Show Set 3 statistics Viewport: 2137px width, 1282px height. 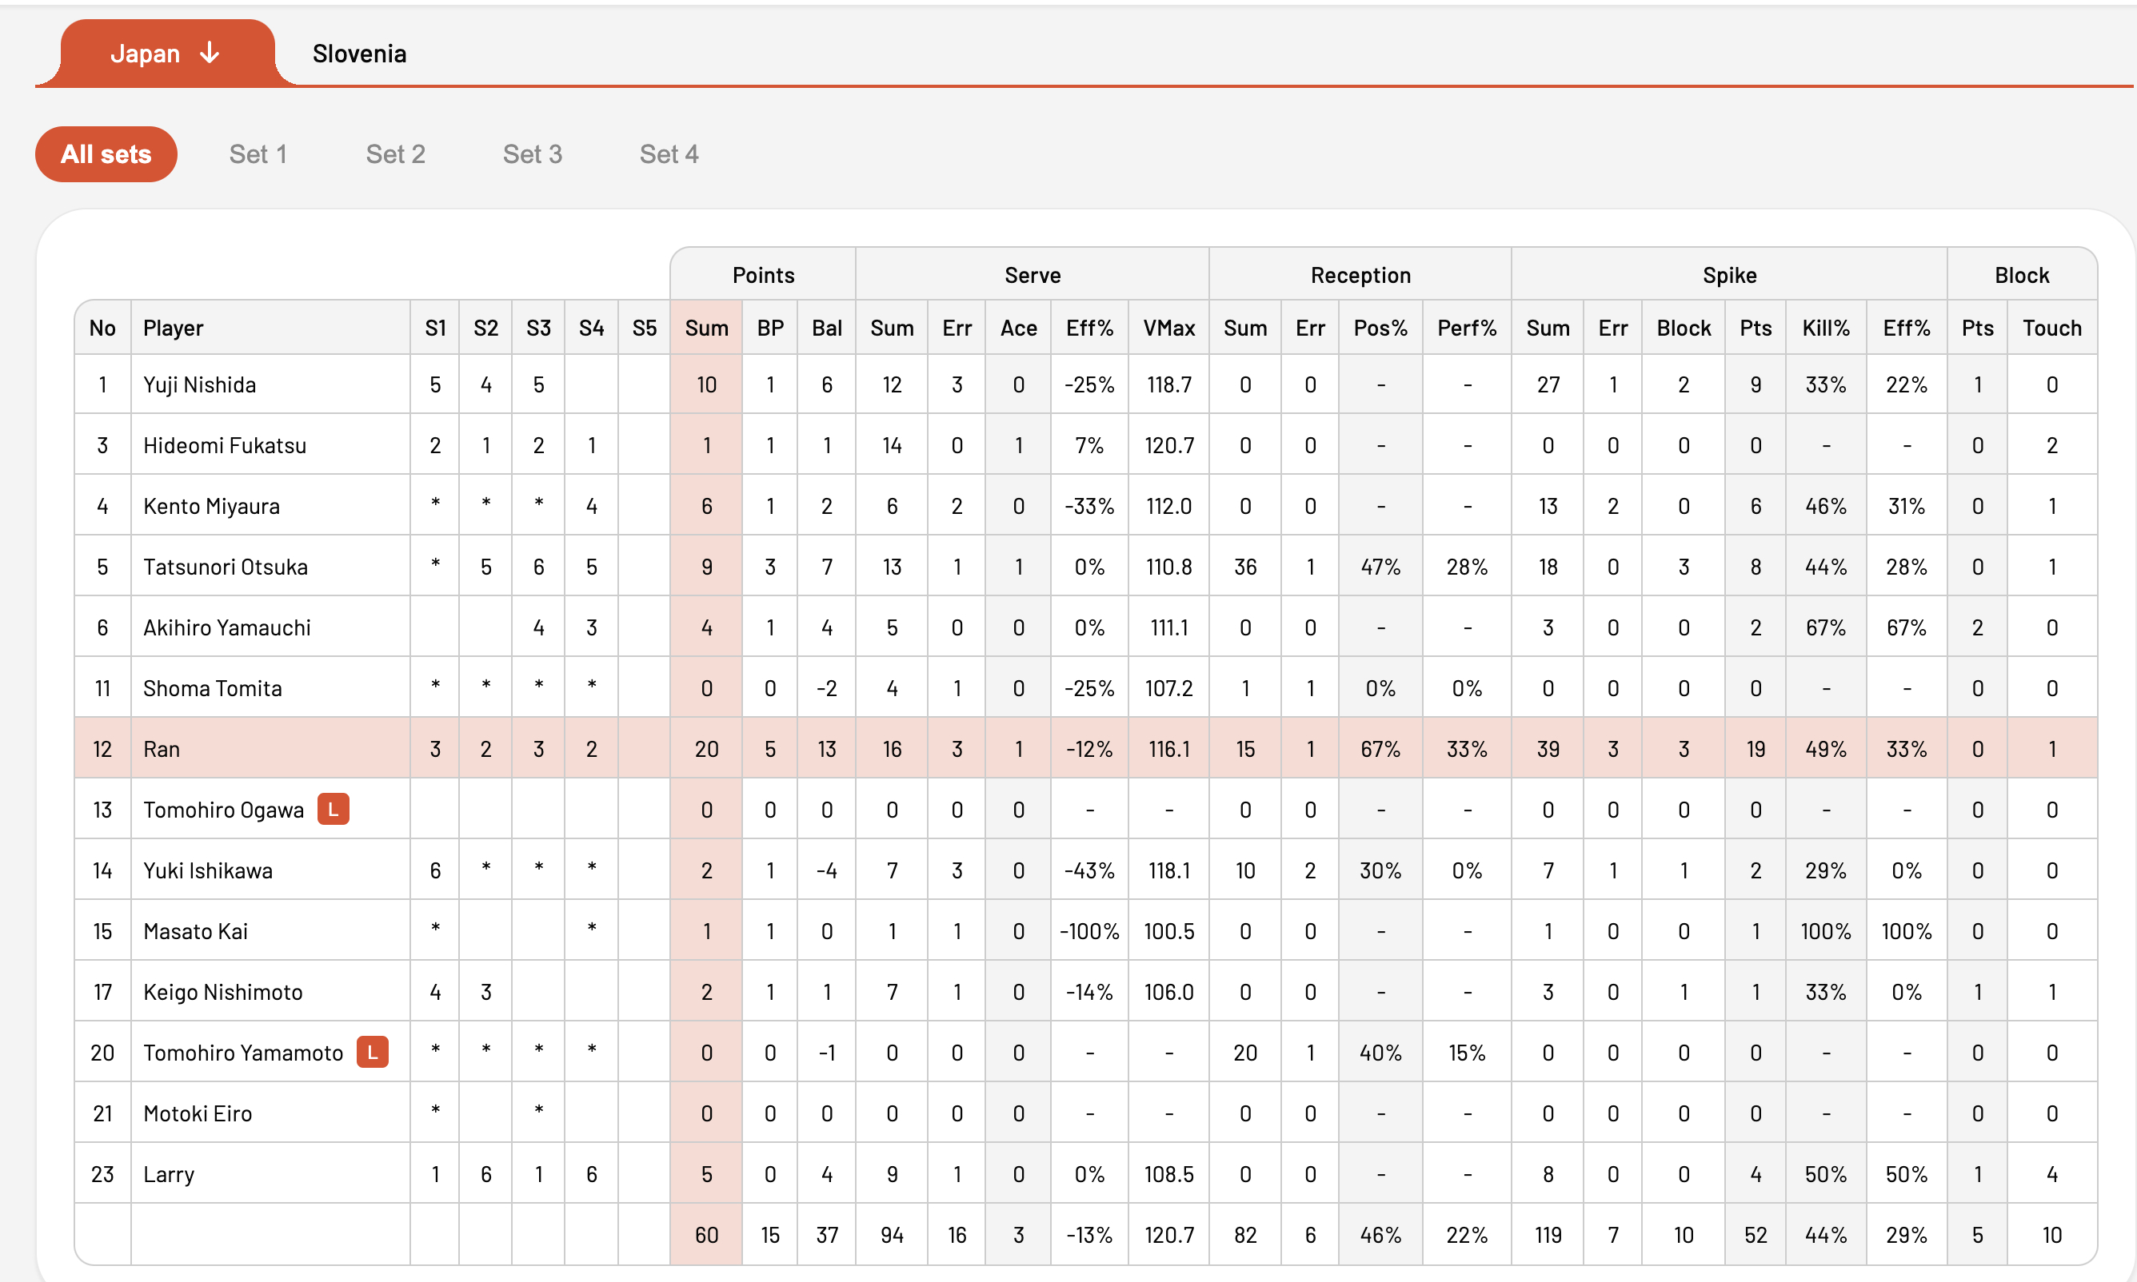pos(533,154)
